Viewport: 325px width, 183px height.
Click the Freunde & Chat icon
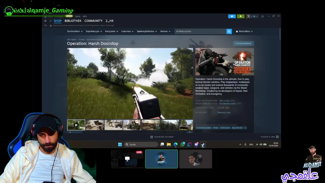pyautogui.click(x=277, y=137)
